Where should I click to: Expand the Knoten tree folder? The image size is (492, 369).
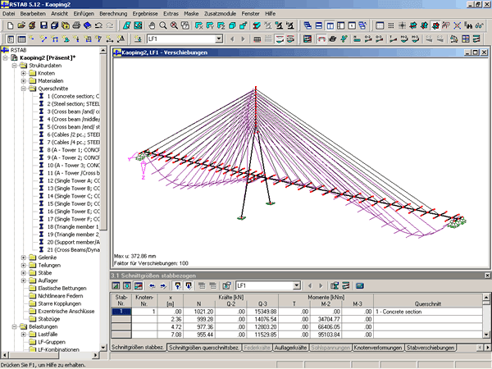24,73
